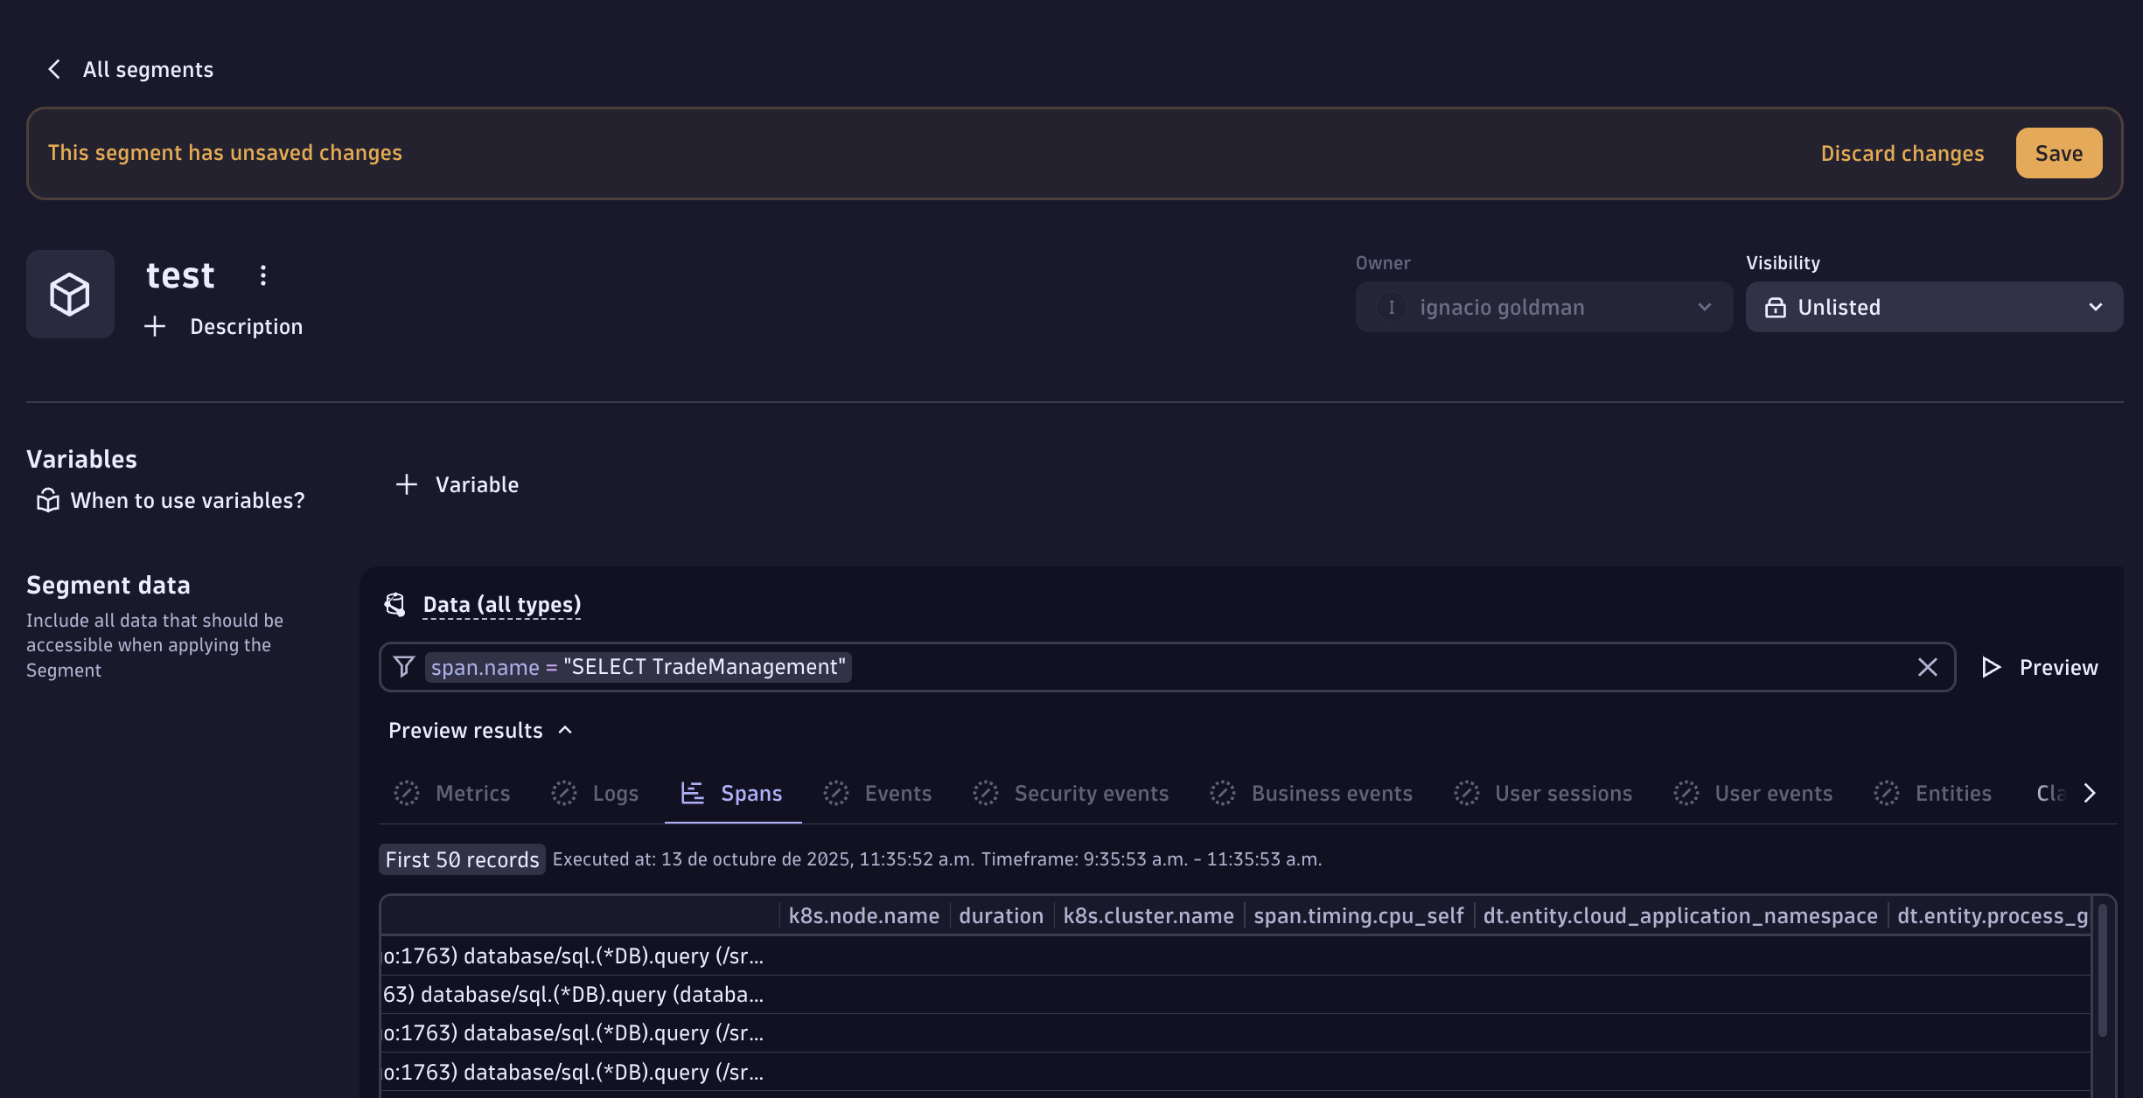Open the When to use variables? link
The image size is (2143, 1098).
coord(187,500)
